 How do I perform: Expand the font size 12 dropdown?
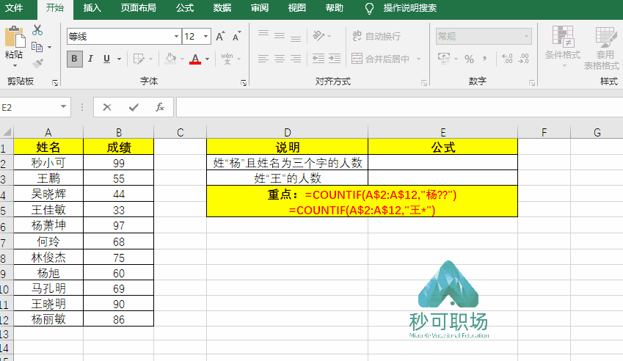click(205, 37)
